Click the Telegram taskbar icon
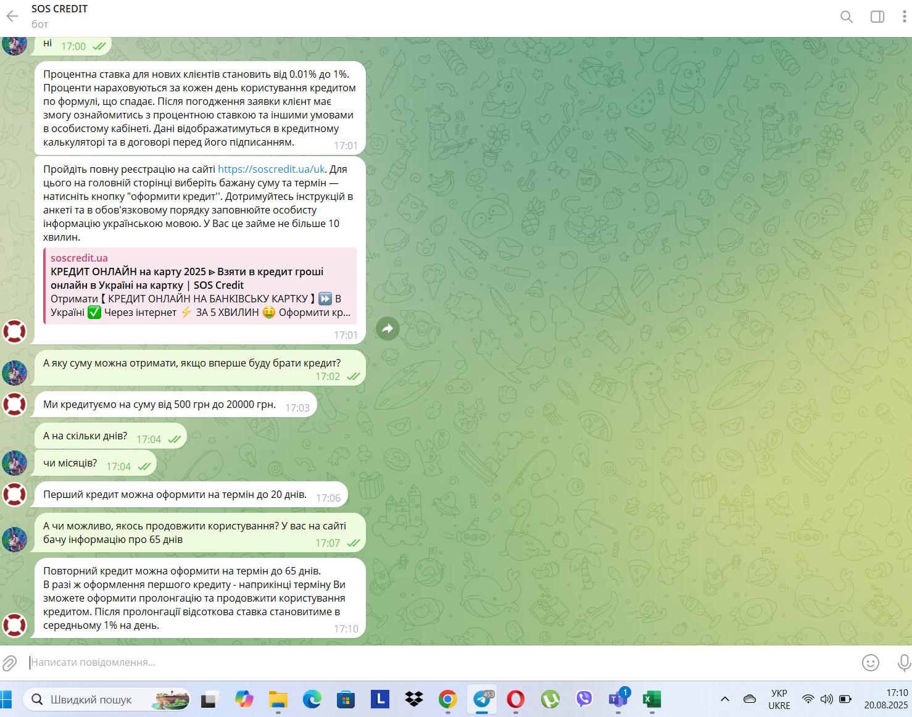Screen dimensions: 912x717 pos(482,699)
